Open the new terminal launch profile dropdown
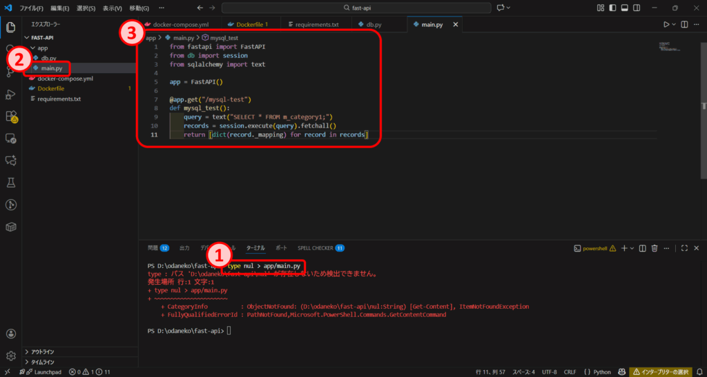Image resolution: width=707 pixels, height=377 pixels. point(632,248)
